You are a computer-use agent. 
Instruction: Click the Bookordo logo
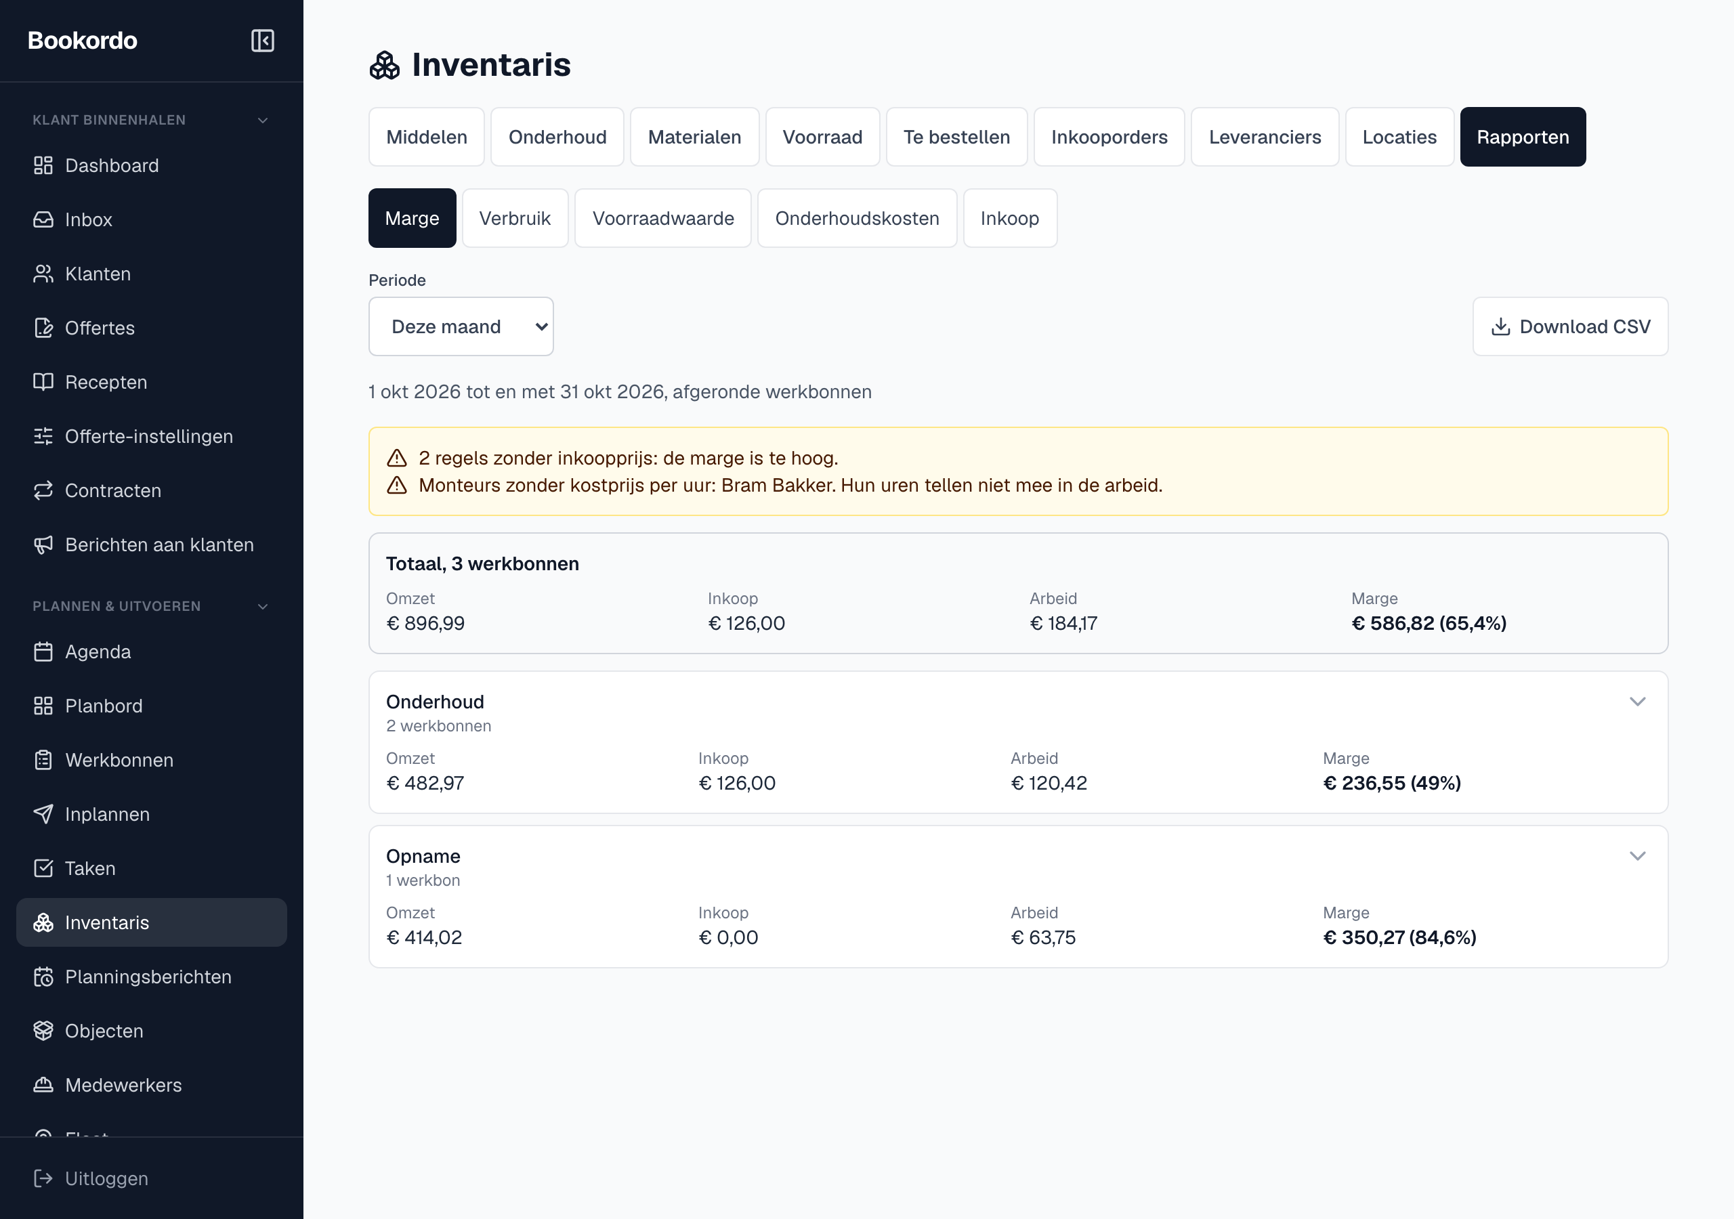[83, 40]
